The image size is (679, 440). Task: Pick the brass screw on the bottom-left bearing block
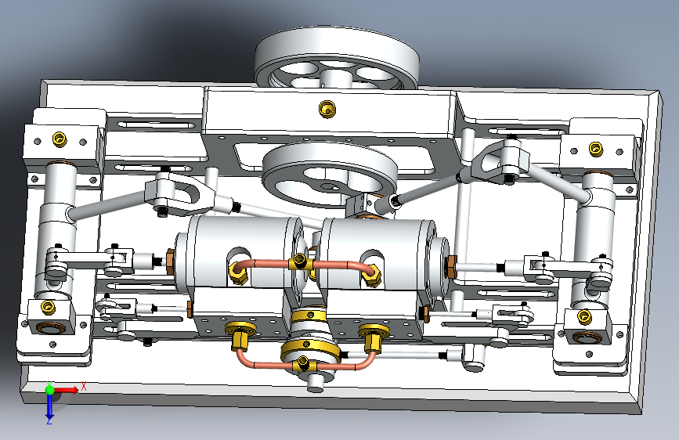click(48, 307)
